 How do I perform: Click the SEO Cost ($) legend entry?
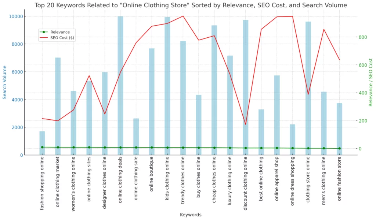click(x=62, y=38)
